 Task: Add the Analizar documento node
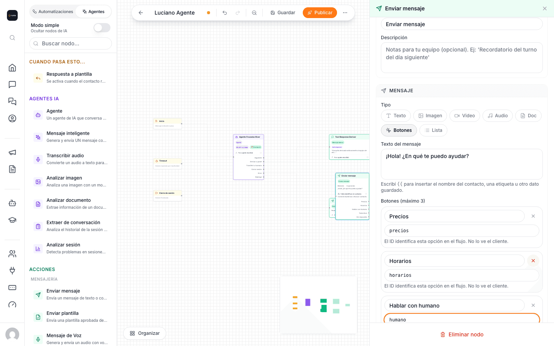(x=70, y=204)
